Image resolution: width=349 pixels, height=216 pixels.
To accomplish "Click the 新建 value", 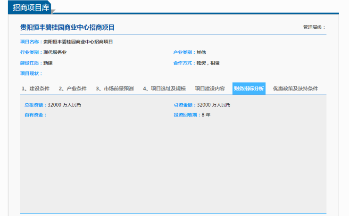I will click(x=48, y=63).
